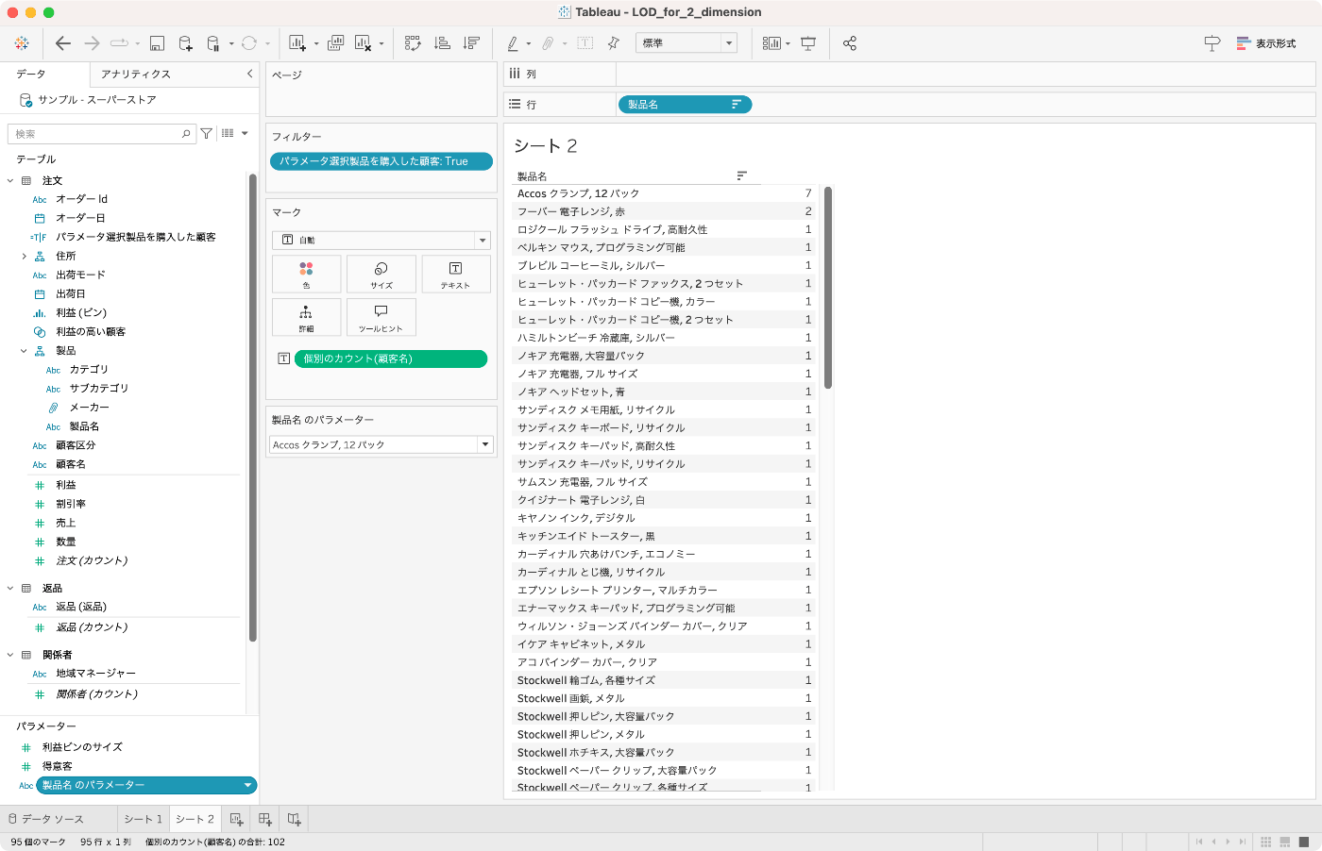Viewport: 1322px width, 851px height.
Task: Click the パラメータ選択製品 filter pill
Action: pyautogui.click(x=381, y=161)
